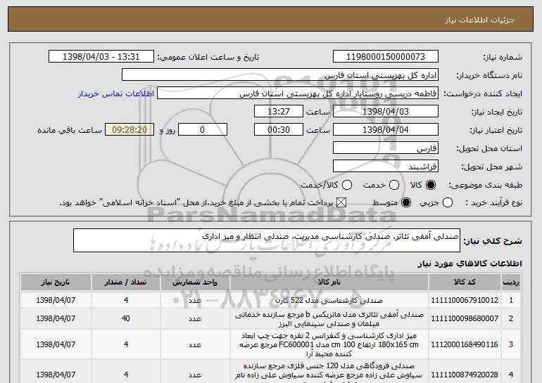Select the کالا/خدمت radio button

point(347,185)
